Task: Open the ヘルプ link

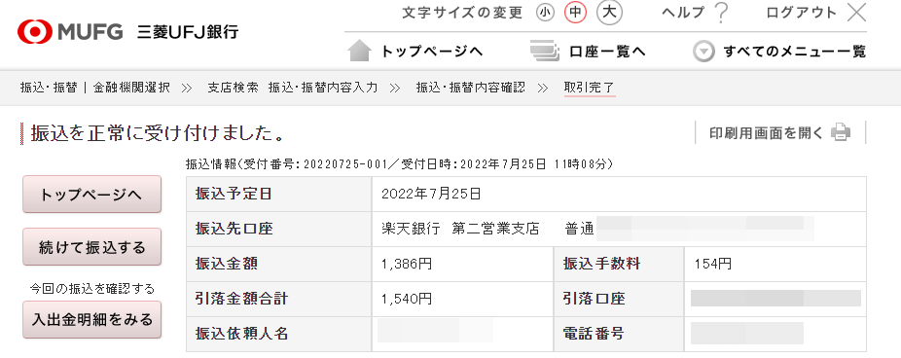Action: [683, 13]
